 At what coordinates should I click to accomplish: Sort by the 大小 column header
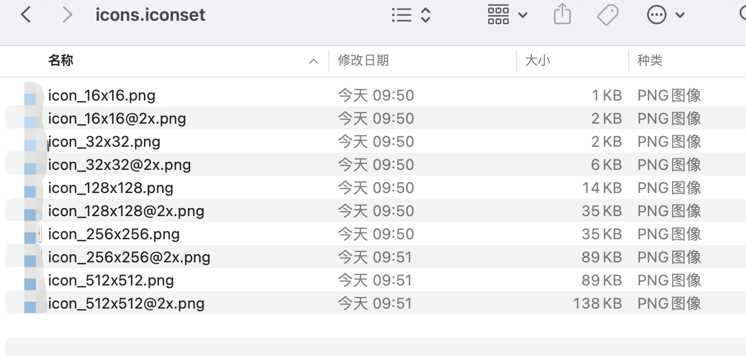[537, 60]
